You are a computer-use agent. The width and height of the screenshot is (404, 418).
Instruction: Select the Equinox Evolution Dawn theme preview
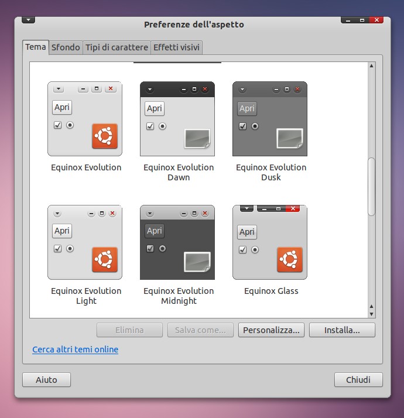click(177, 119)
